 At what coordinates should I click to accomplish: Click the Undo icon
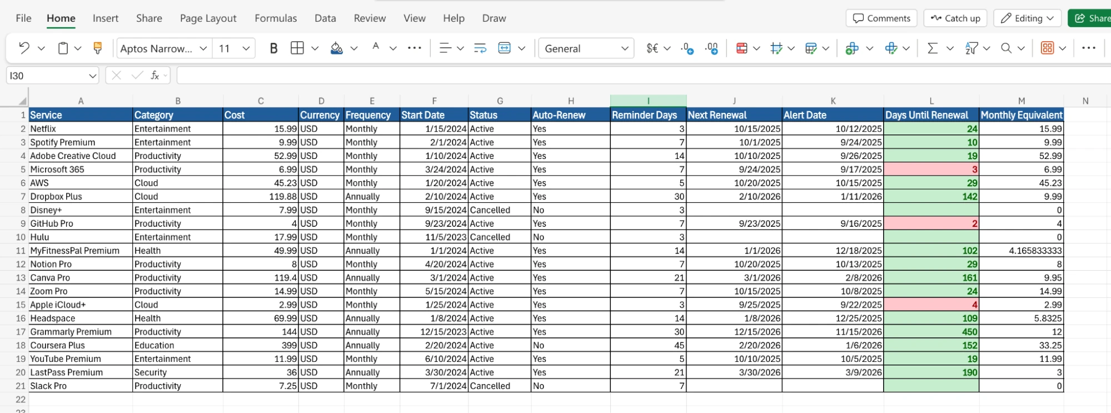[x=24, y=48]
